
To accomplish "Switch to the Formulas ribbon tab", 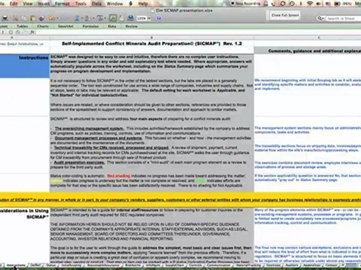I will pyautogui.click(x=91, y=26).
